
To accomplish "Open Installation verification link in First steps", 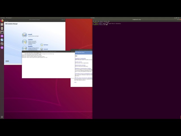I will tap(80, 59).
